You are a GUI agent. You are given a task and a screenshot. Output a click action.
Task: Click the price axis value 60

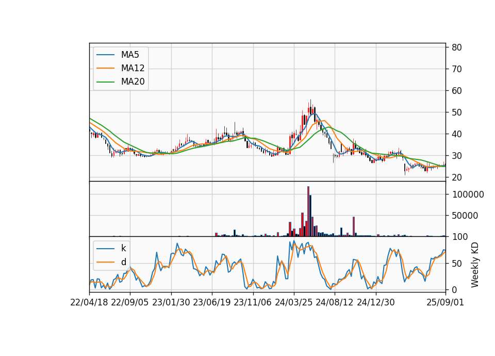pyautogui.click(x=457, y=91)
